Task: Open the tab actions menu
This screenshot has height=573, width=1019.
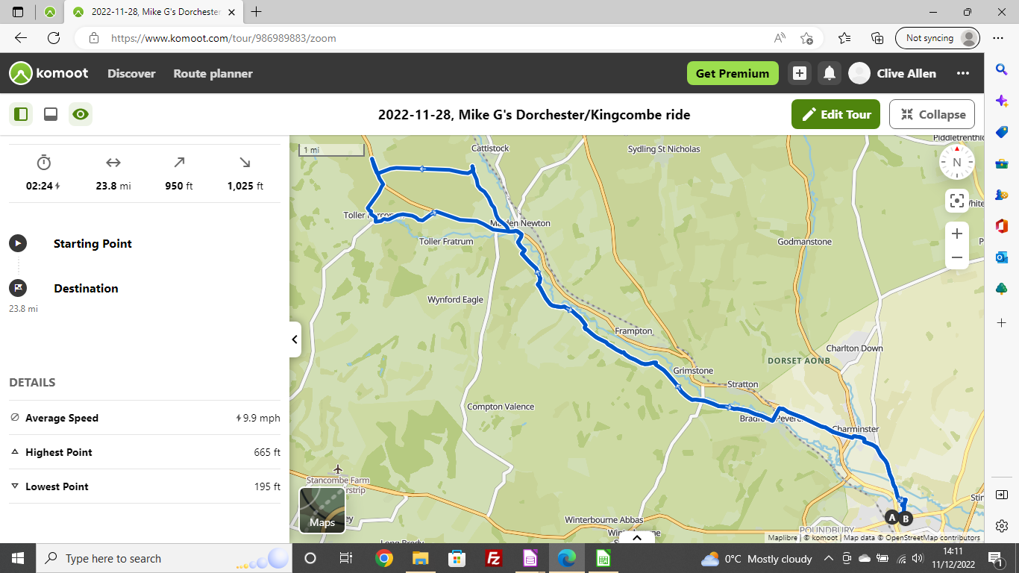Action: click(x=18, y=12)
